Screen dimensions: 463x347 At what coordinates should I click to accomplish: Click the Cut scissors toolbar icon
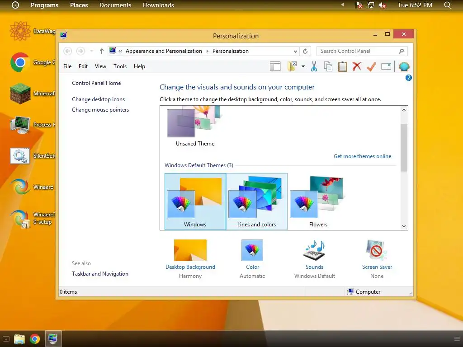pyautogui.click(x=314, y=66)
